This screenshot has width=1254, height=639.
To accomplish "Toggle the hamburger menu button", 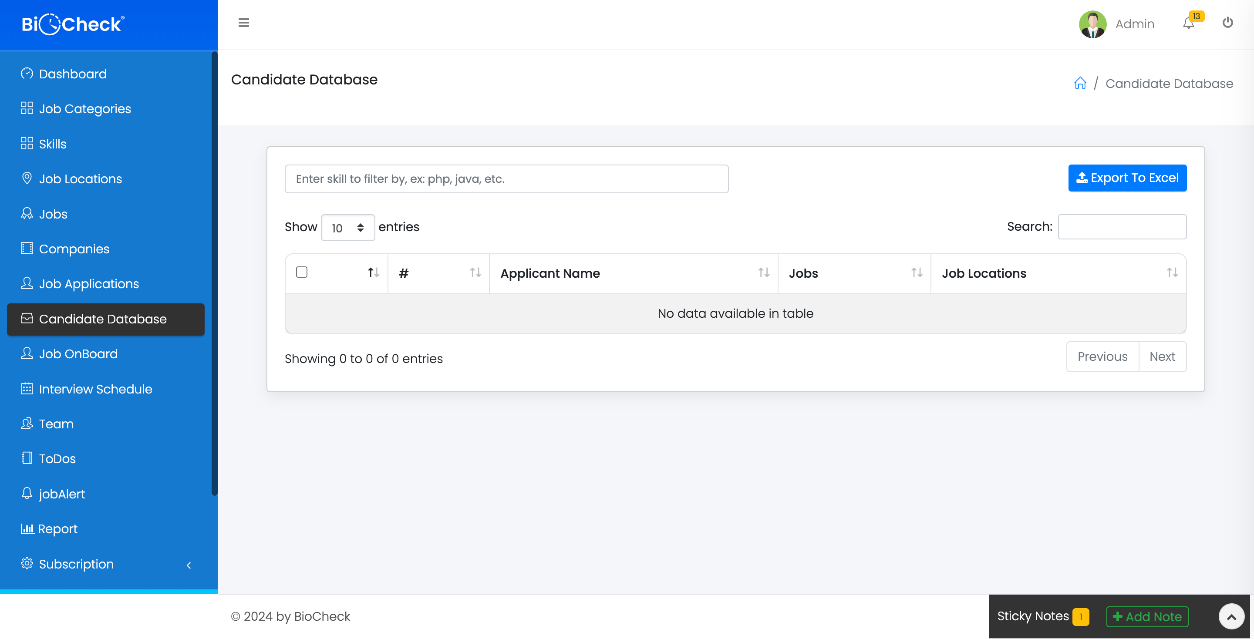I will pyautogui.click(x=244, y=23).
